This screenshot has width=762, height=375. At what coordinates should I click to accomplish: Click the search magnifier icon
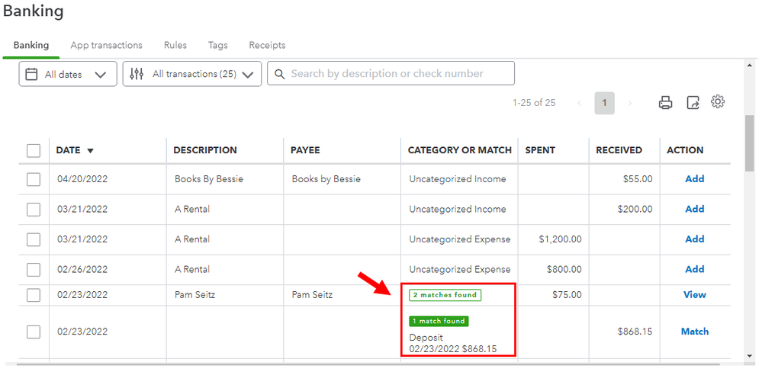pos(279,74)
